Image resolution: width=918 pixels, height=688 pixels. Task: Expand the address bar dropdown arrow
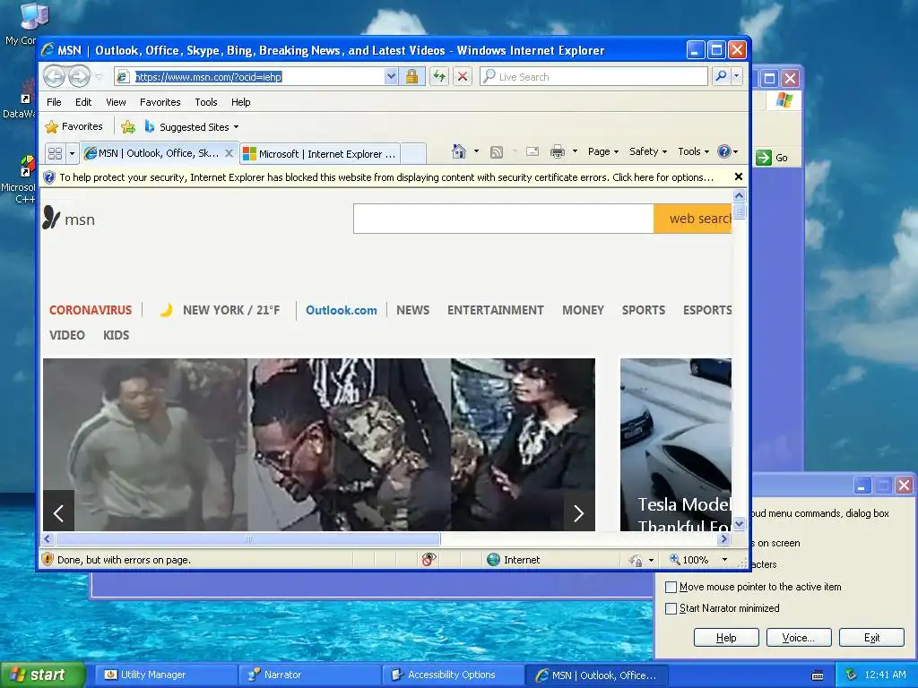(x=391, y=77)
